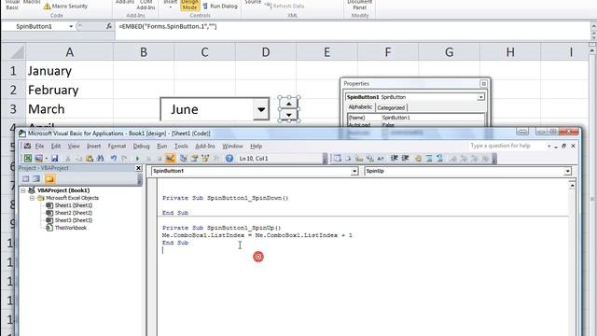Click the code window scroll up arrow
Screen dimensions: 597x336
point(572,185)
